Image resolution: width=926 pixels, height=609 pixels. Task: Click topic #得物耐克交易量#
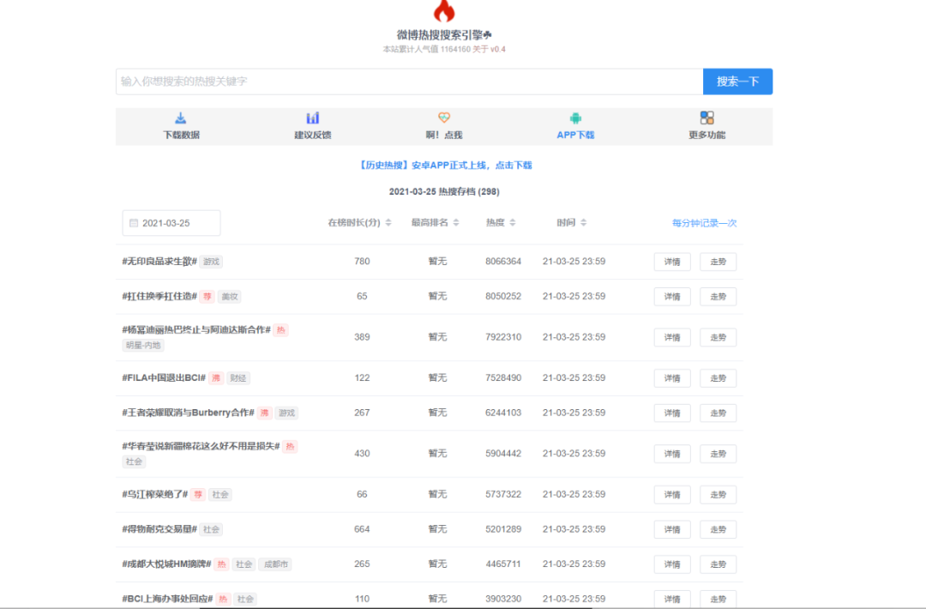(x=159, y=528)
